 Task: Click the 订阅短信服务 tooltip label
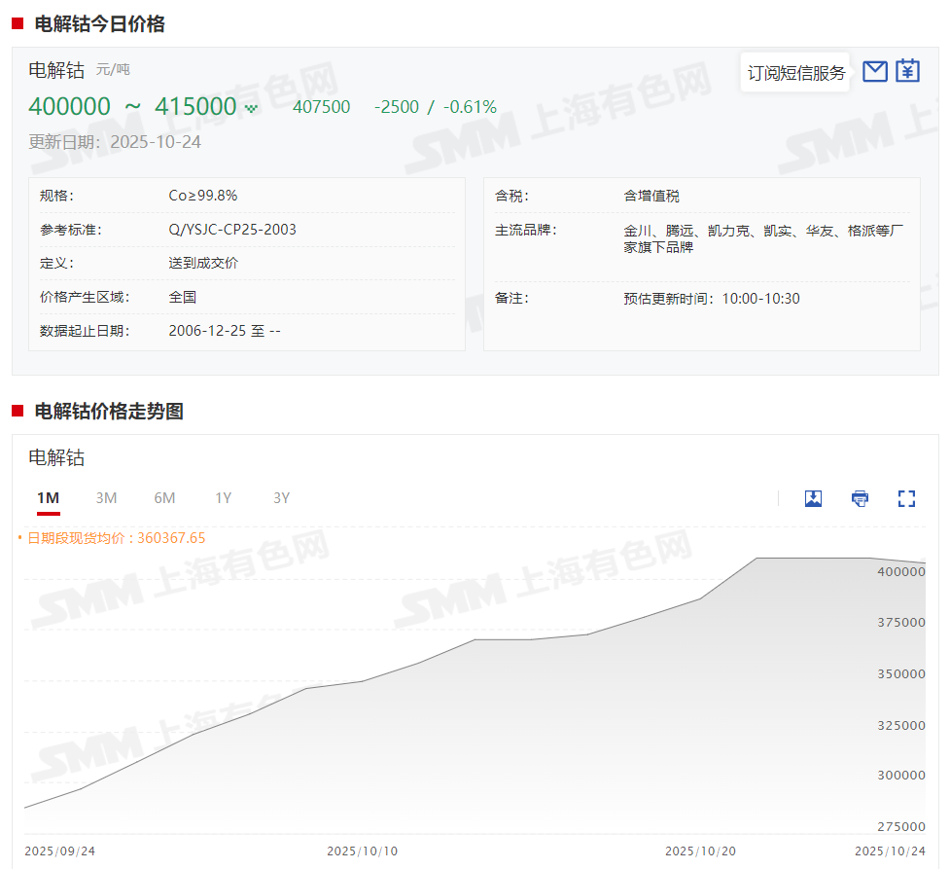click(x=795, y=73)
